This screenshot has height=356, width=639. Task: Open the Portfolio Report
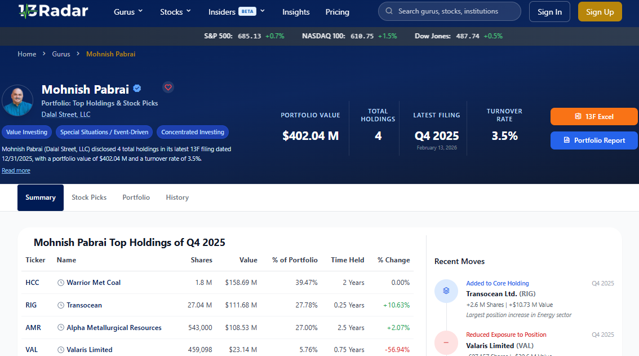pos(594,140)
